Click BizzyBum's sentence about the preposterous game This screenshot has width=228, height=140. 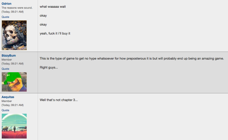[x=132, y=59]
